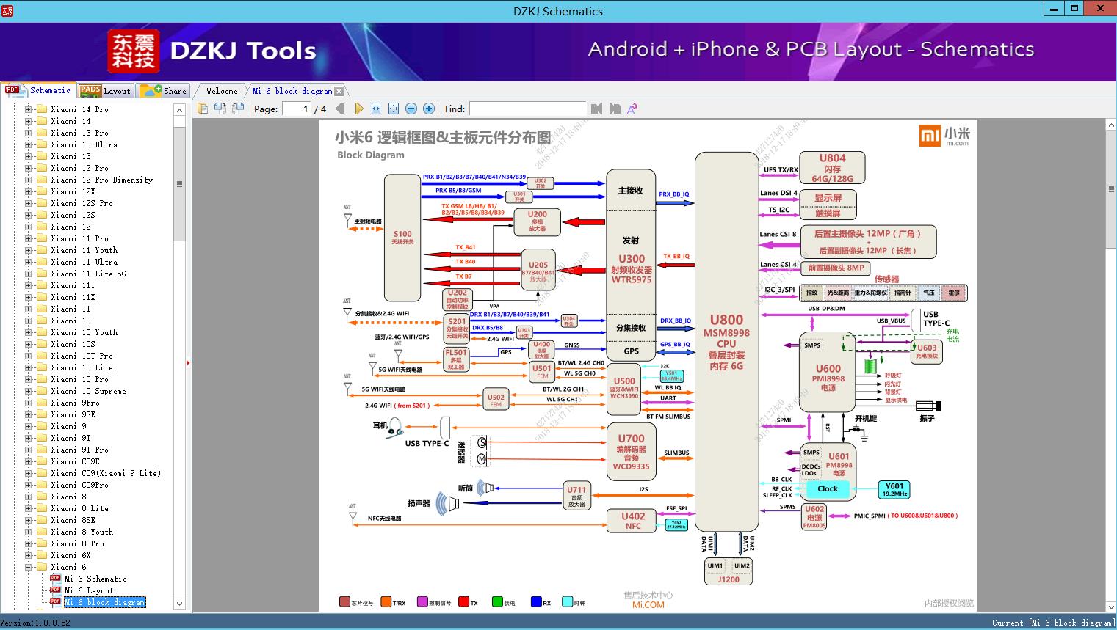The image size is (1117, 630).
Task: Click the fit-page icon in the PDF toolbar
Action: click(x=394, y=109)
